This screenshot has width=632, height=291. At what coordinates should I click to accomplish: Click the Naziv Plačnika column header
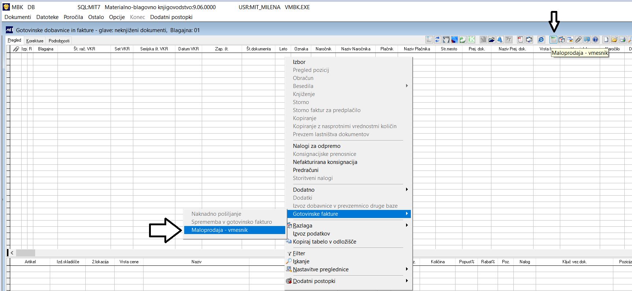(x=417, y=49)
